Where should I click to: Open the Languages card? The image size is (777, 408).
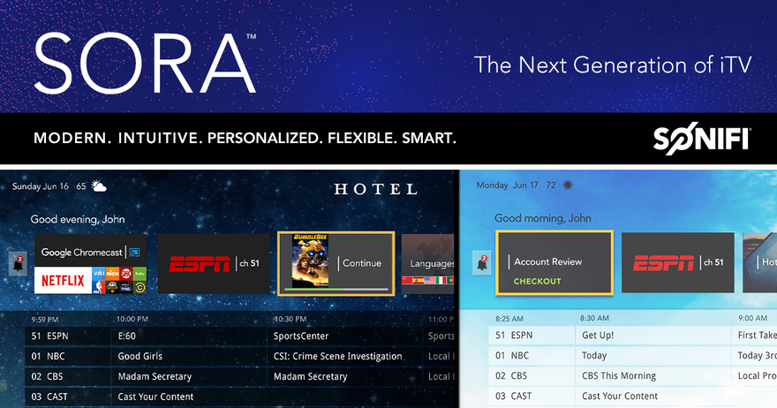coord(427,264)
